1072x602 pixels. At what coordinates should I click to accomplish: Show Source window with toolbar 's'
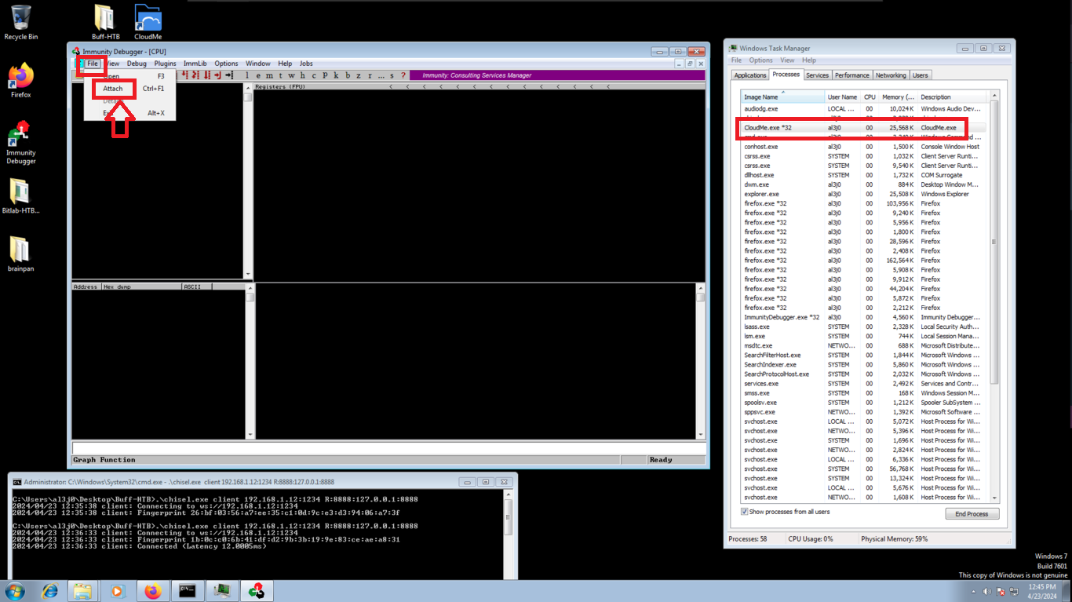tap(392, 75)
